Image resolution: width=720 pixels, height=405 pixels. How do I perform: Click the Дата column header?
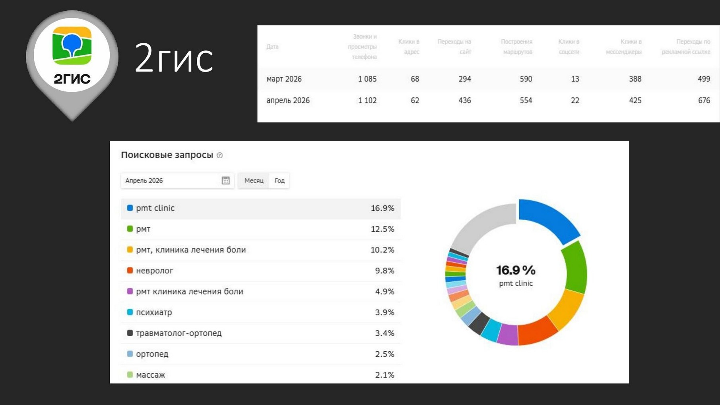272,47
